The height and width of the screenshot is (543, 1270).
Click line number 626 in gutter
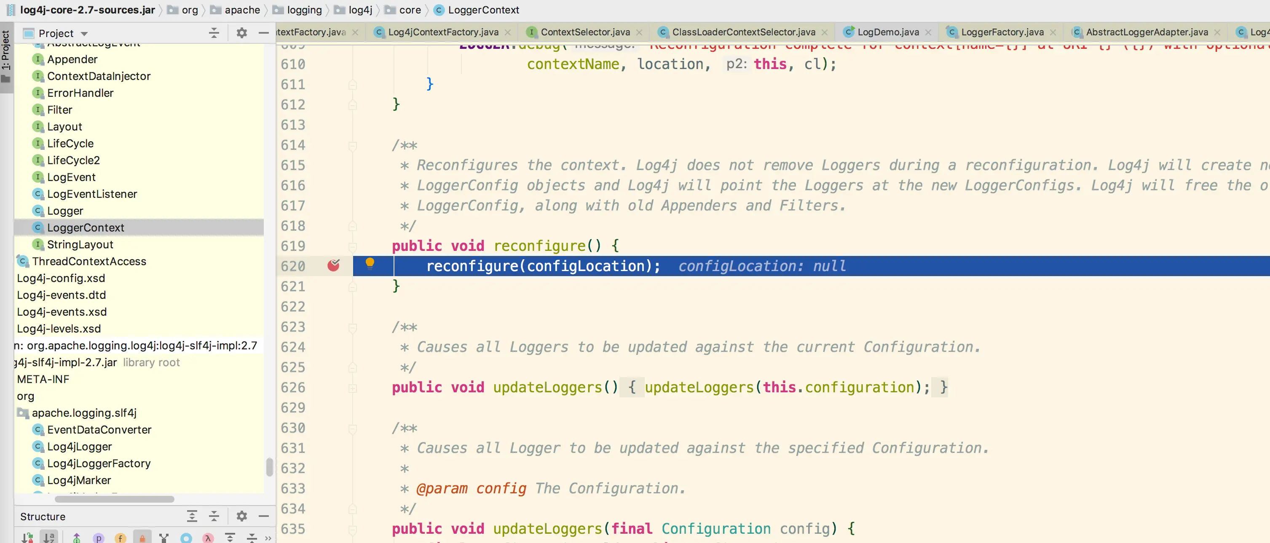[293, 387]
